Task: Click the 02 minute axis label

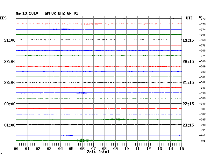Action: [x=38, y=149]
